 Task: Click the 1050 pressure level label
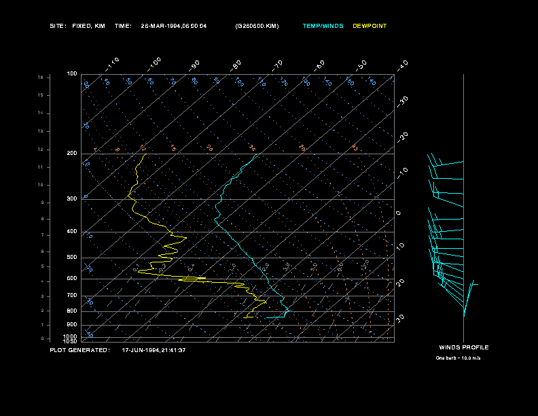71,341
